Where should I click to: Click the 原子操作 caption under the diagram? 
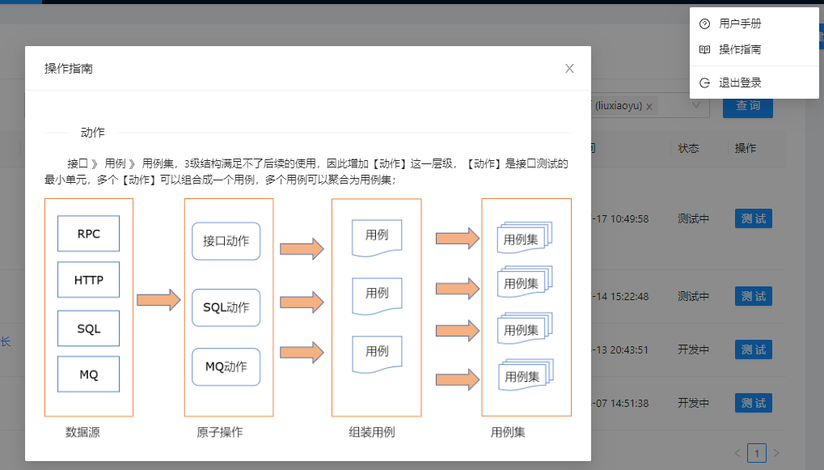point(220,432)
